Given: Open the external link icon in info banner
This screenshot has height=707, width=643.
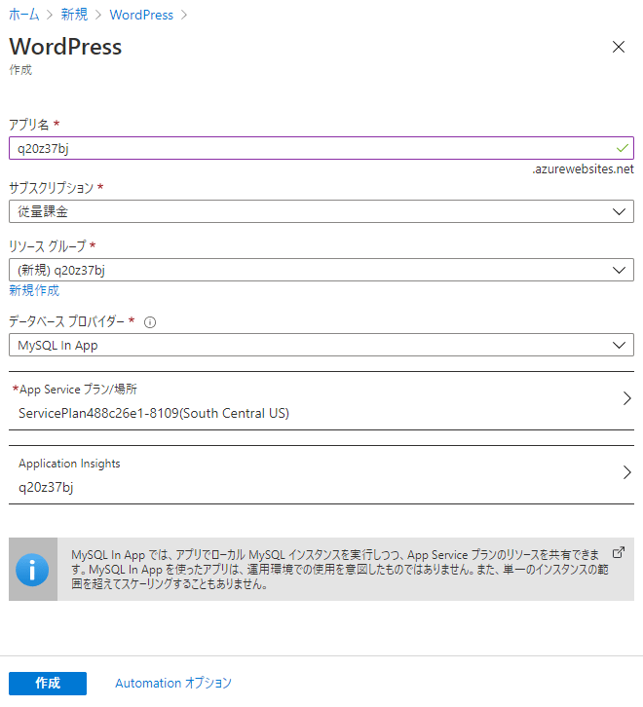Looking at the screenshot, I should tap(618, 551).
